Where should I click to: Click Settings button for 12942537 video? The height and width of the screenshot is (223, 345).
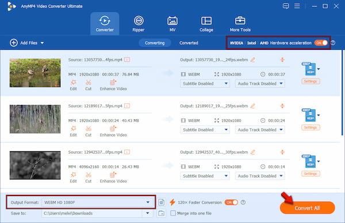tap(310, 174)
